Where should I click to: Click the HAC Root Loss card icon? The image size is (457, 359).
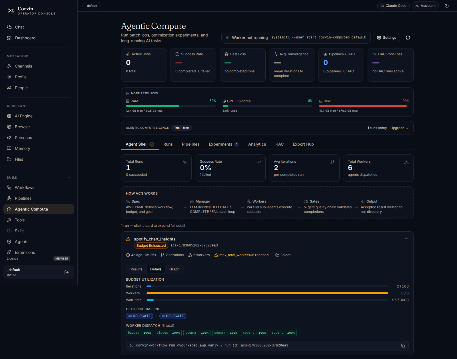tap(374, 54)
